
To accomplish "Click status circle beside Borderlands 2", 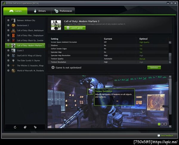I will (8, 25).
